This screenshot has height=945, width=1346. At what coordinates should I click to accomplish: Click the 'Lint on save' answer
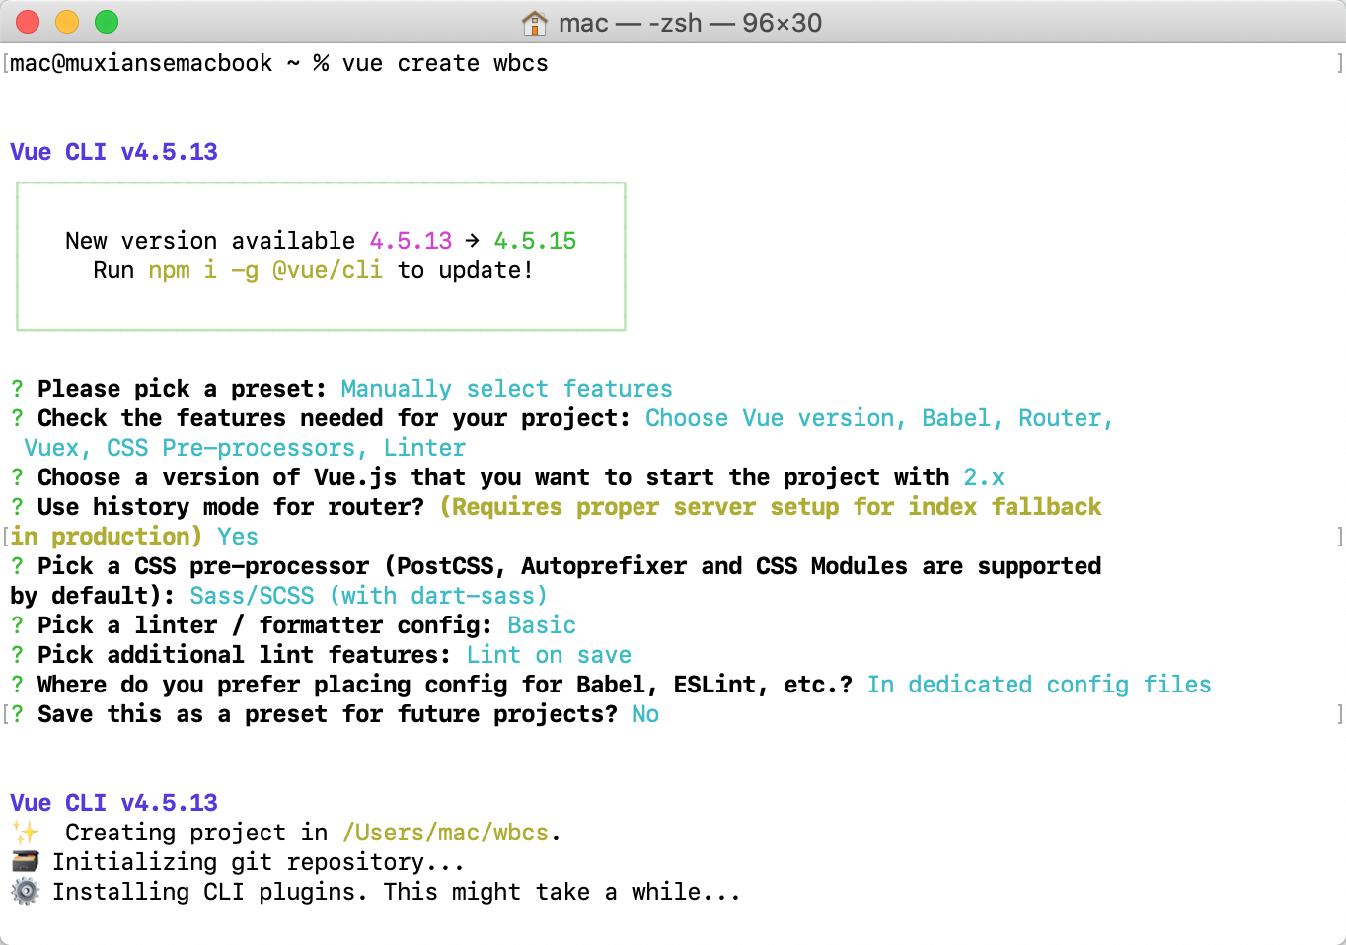click(549, 655)
